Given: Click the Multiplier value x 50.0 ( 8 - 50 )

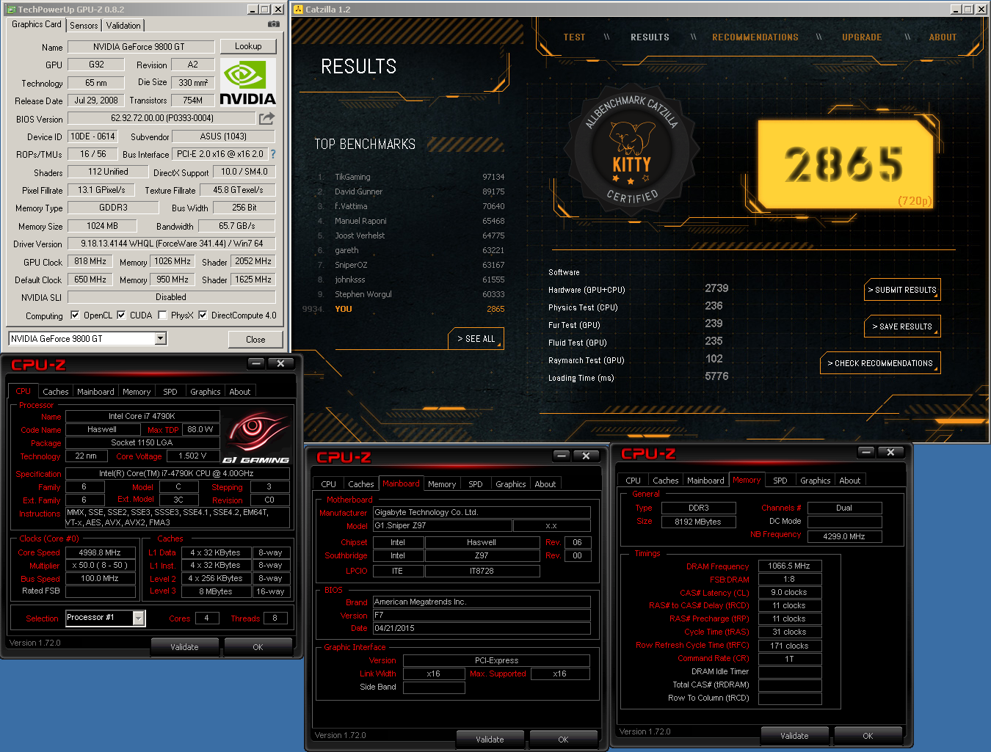Looking at the screenshot, I should (100, 566).
